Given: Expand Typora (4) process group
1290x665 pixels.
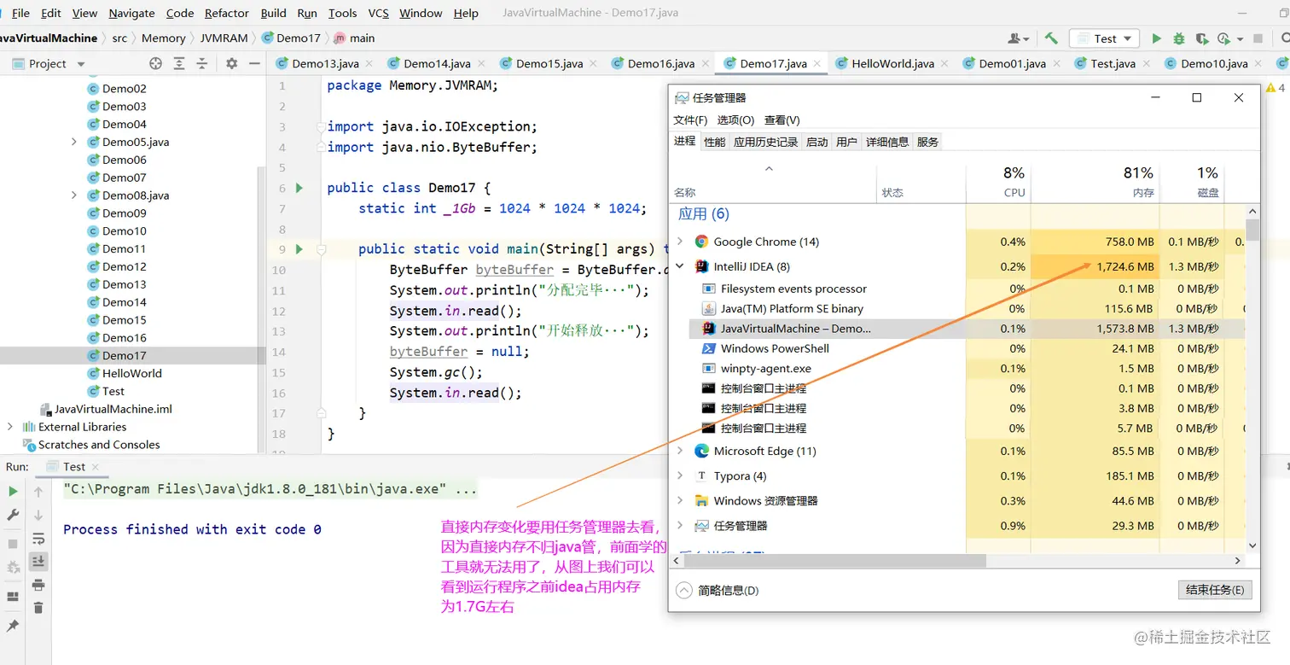Looking at the screenshot, I should [x=680, y=476].
